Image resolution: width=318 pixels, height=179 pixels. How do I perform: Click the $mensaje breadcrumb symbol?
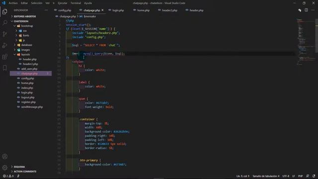[89, 16]
